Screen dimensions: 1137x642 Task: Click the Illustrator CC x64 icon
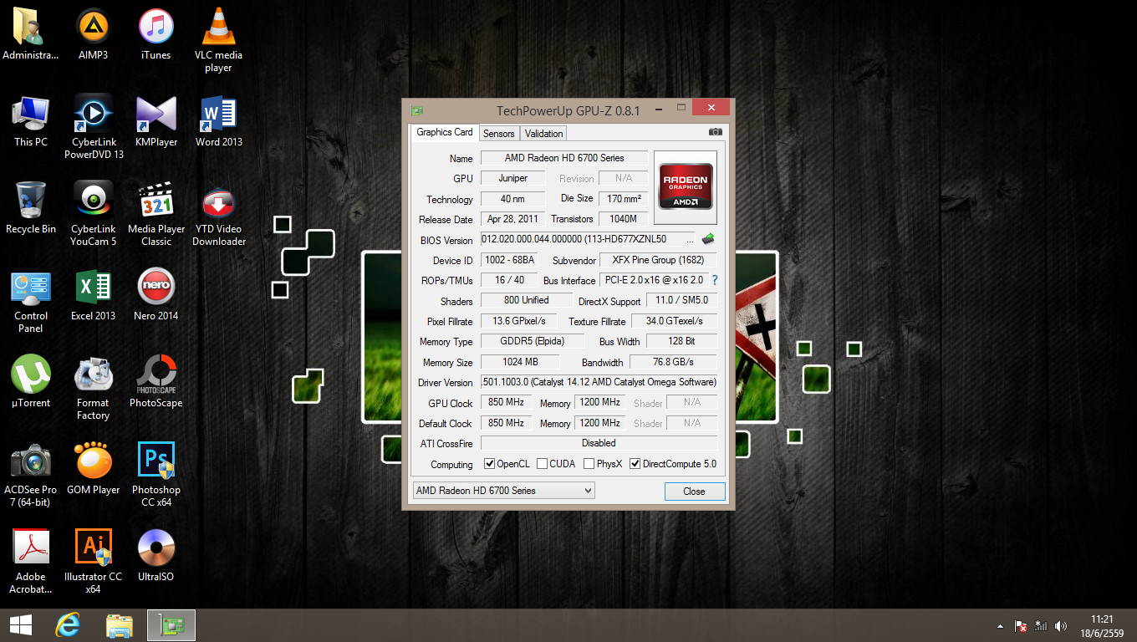[94, 562]
